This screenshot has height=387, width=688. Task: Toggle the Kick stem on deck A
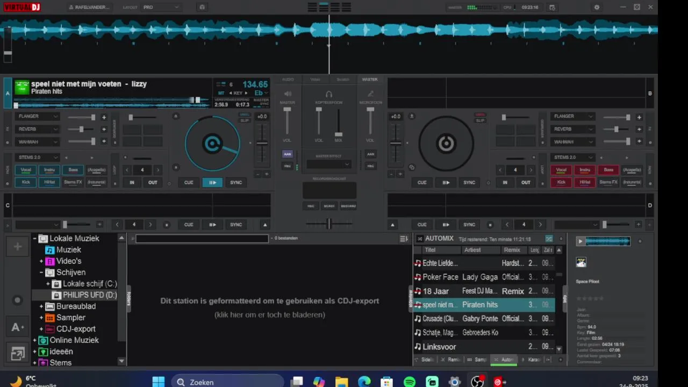(26, 182)
